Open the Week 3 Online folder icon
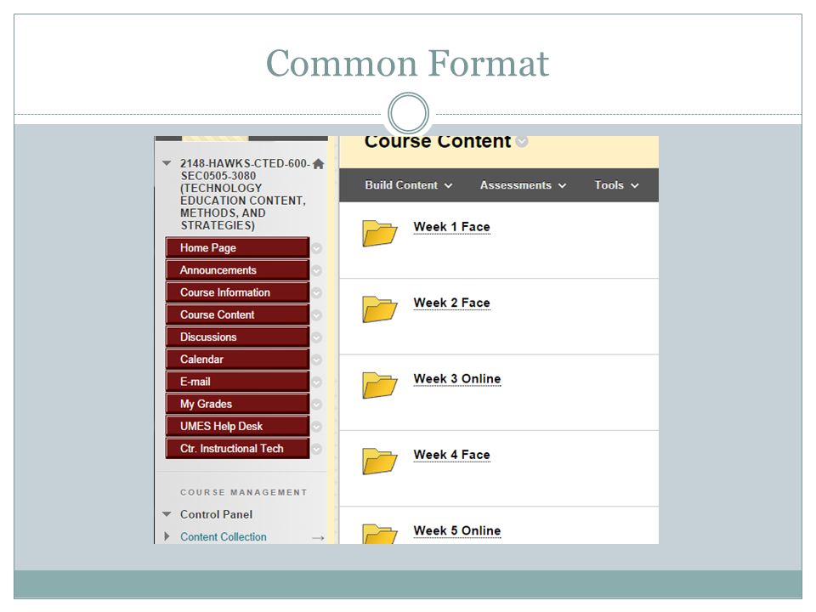Screen dimensions: 816x612 coord(379,384)
